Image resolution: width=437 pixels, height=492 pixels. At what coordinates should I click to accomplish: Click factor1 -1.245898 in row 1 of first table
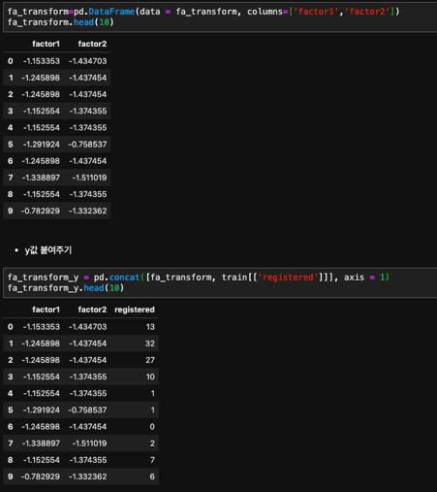tap(41, 78)
